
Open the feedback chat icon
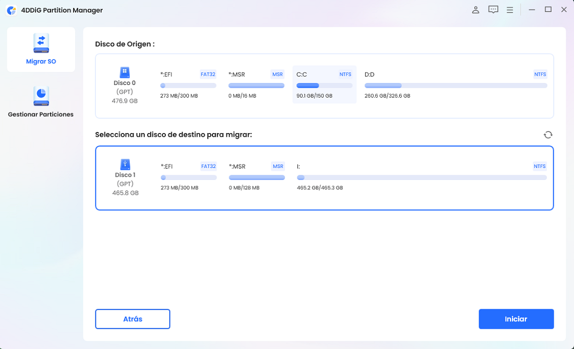493,10
